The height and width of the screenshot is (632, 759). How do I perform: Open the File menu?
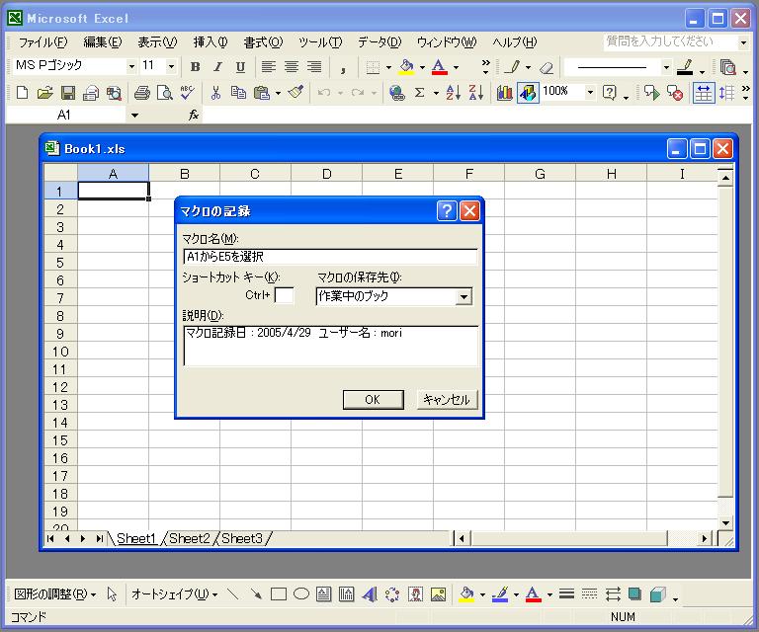[x=42, y=42]
